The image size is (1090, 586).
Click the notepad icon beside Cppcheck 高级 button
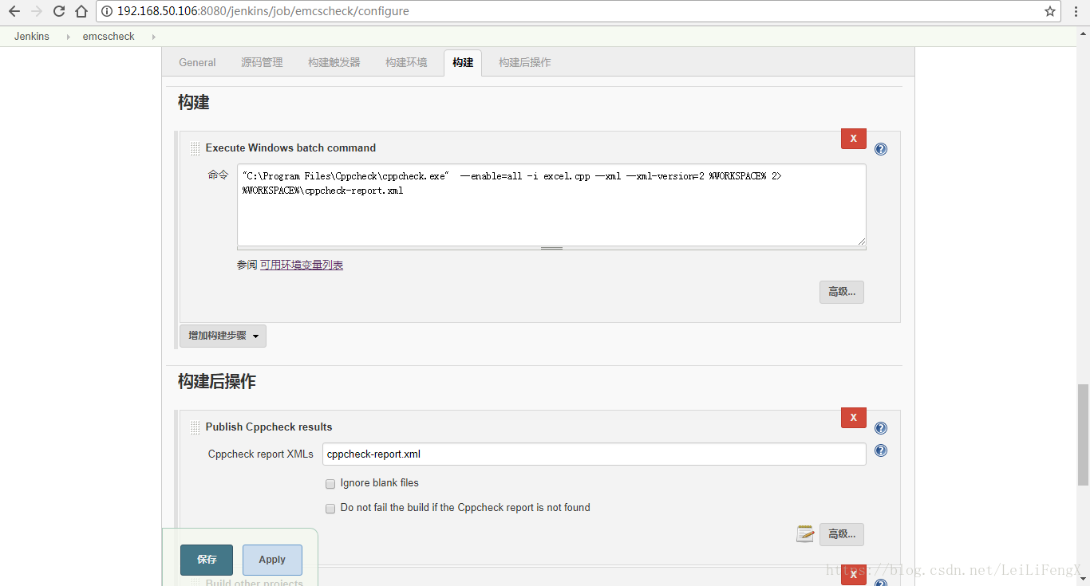point(805,533)
